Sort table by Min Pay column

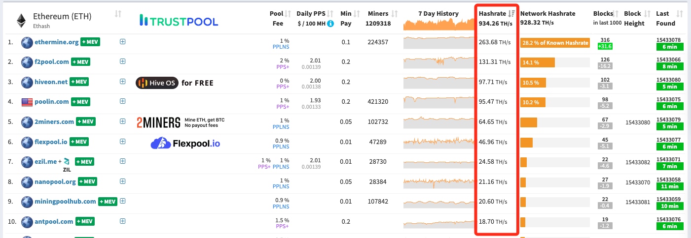pos(357,14)
